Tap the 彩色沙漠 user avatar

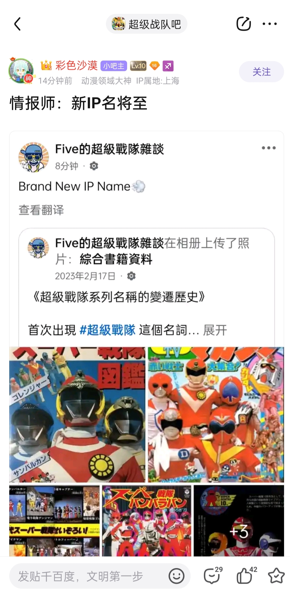(x=21, y=71)
